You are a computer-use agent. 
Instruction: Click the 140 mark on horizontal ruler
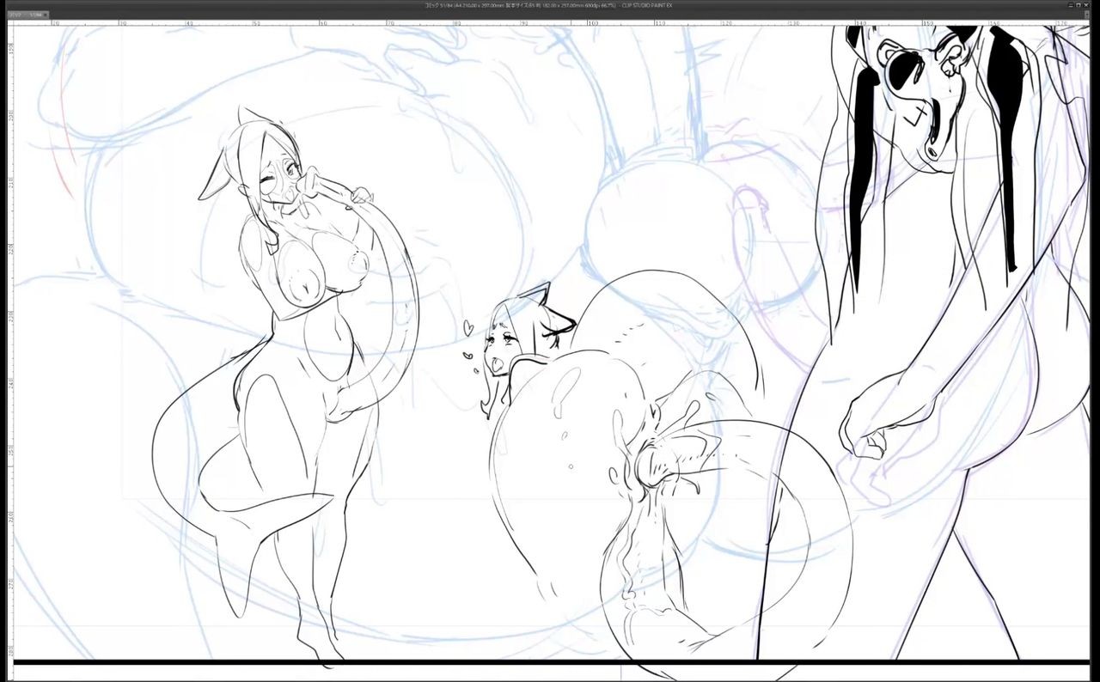[861, 23]
